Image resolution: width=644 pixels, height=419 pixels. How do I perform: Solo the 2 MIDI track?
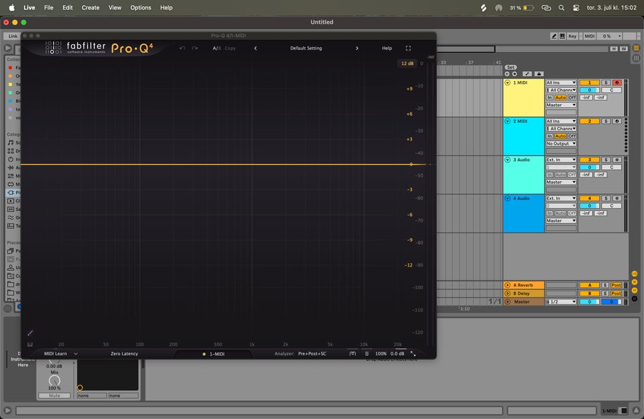605,121
